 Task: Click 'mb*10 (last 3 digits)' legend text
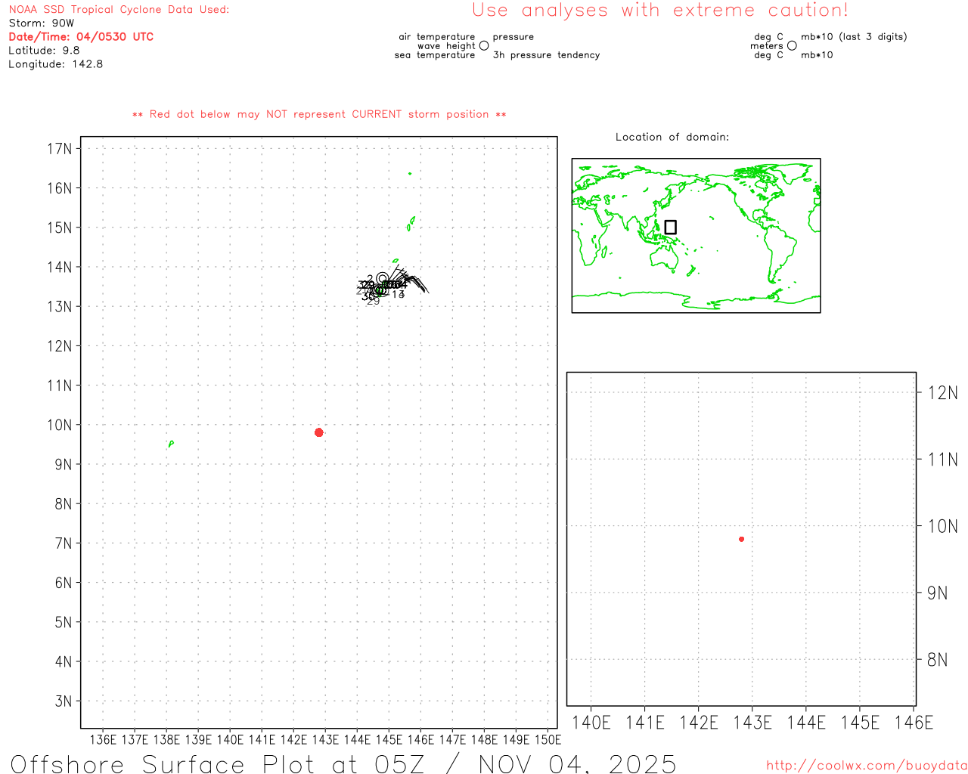854,36
